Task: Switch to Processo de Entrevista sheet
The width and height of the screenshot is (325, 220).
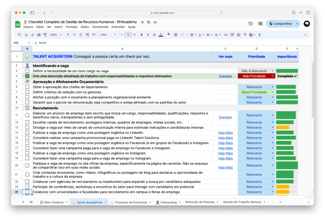Action: click(x=131, y=202)
